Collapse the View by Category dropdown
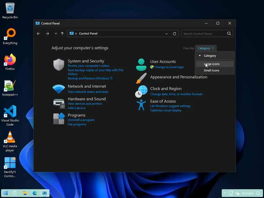Screen dimensions: 264x198 pyautogui.click(x=206, y=48)
